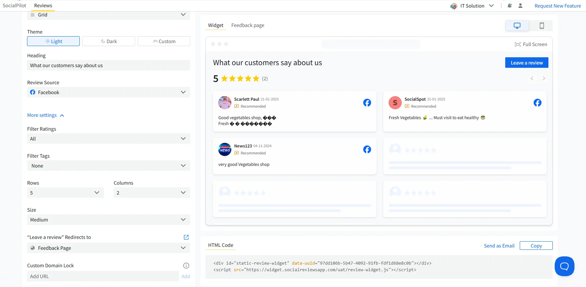Image resolution: width=586 pixels, height=287 pixels.
Task: Click 'Fresh Vegetables' SocialSpot review text
Action: [437, 118]
